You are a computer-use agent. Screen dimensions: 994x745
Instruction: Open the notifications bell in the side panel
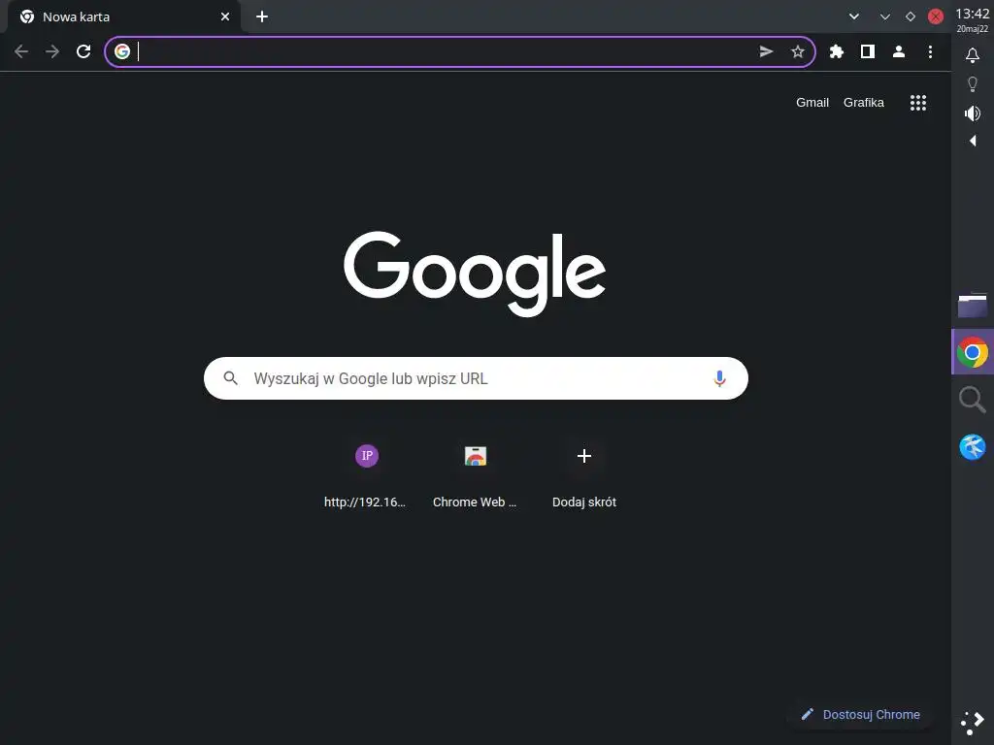click(973, 55)
